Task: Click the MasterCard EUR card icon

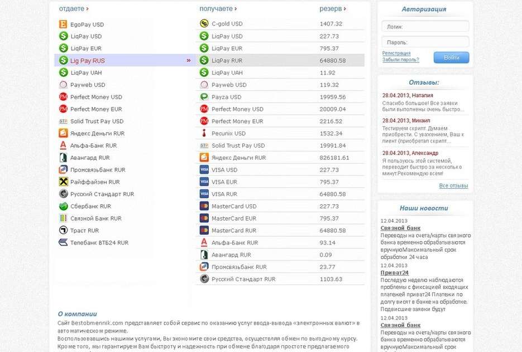Action: point(204,218)
